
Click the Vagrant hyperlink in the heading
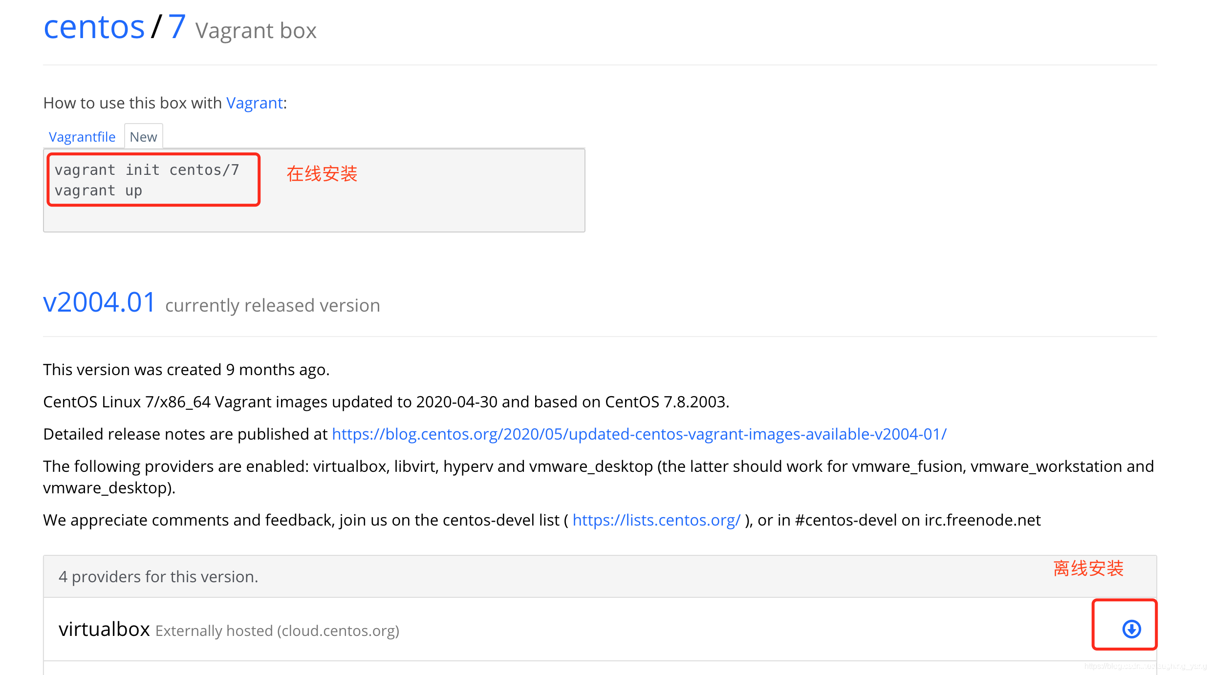pyautogui.click(x=254, y=103)
